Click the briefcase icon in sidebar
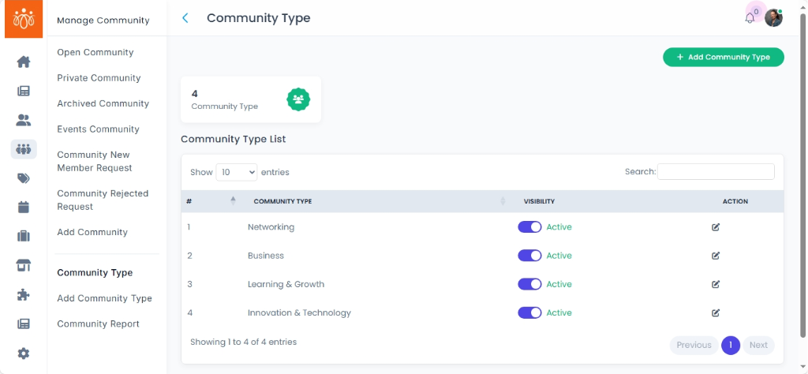 pyautogui.click(x=24, y=236)
